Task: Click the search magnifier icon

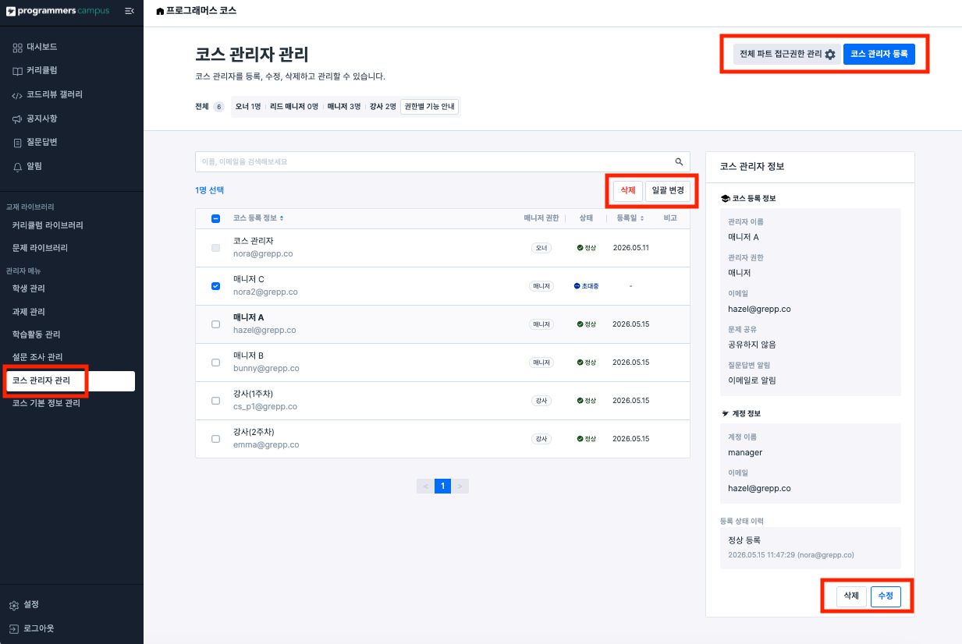Action: (x=679, y=161)
